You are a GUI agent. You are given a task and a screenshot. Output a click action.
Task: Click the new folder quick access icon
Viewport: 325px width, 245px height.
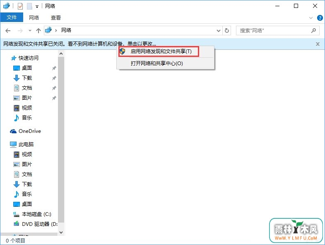(30, 6)
